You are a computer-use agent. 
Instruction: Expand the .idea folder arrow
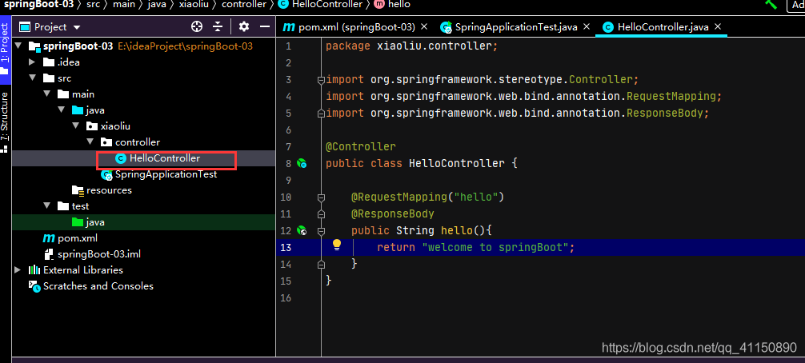pyautogui.click(x=32, y=62)
